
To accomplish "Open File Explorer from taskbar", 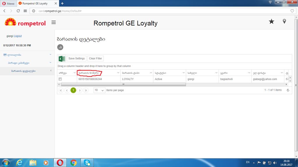I will pos(33,163).
